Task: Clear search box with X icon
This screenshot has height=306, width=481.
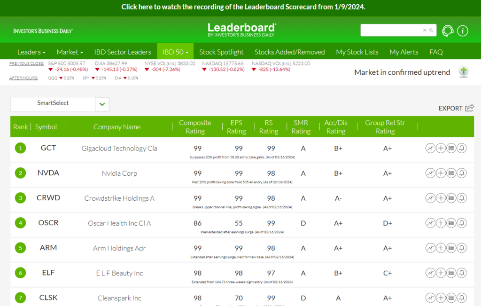Action: 425,30
